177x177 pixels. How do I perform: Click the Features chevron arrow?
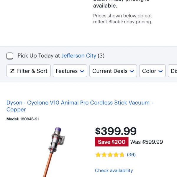tap(82, 71)
